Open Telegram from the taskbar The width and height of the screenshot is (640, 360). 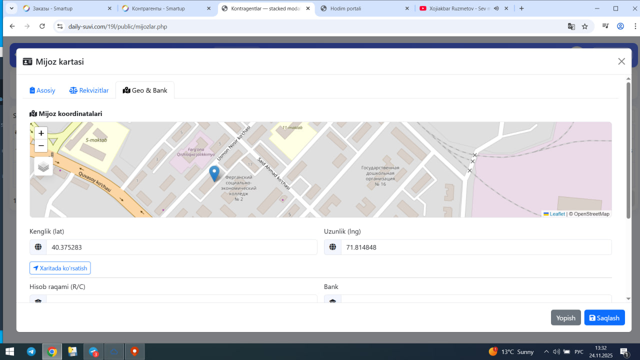point(31,351)
